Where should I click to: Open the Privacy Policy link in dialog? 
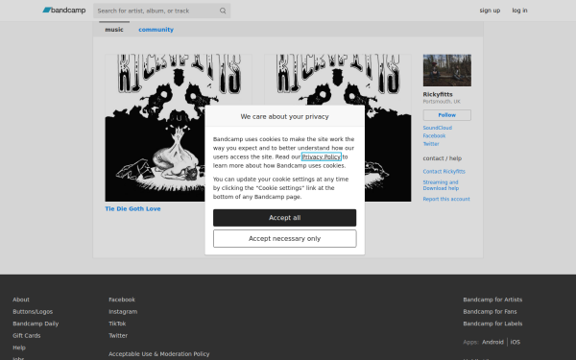coord(321,156)
